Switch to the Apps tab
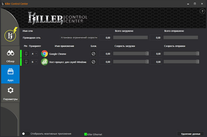The height and width of the screenshot is (137, 207). coord(10,74)
